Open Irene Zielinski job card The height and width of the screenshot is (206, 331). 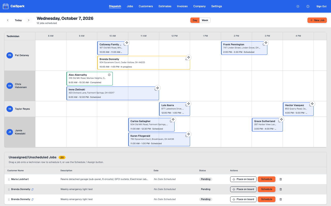[112, 93]
